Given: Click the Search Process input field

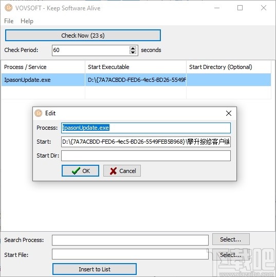Looking at the screenshot, I should 130,240.
